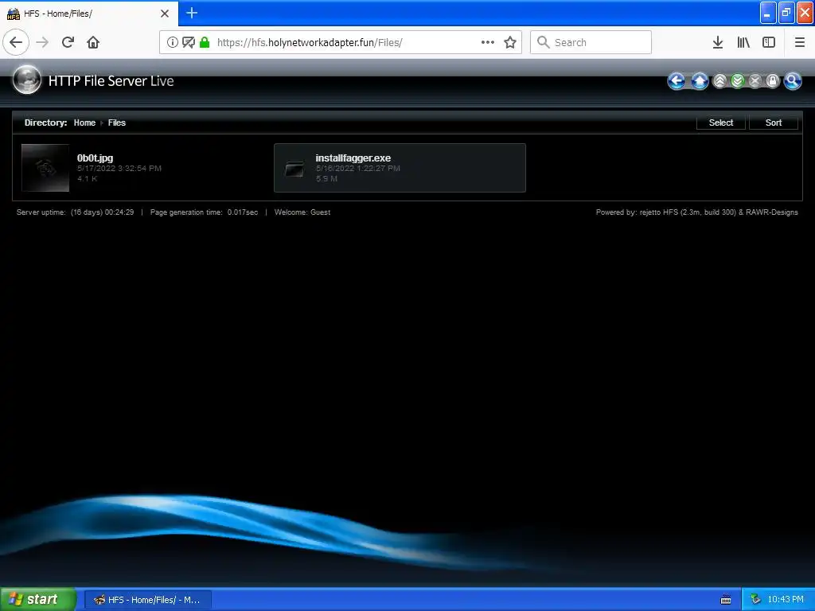Viewport: 815px width, 611px height.
Task: Open the page actions three-dot menu
Action: pos(488,42)
